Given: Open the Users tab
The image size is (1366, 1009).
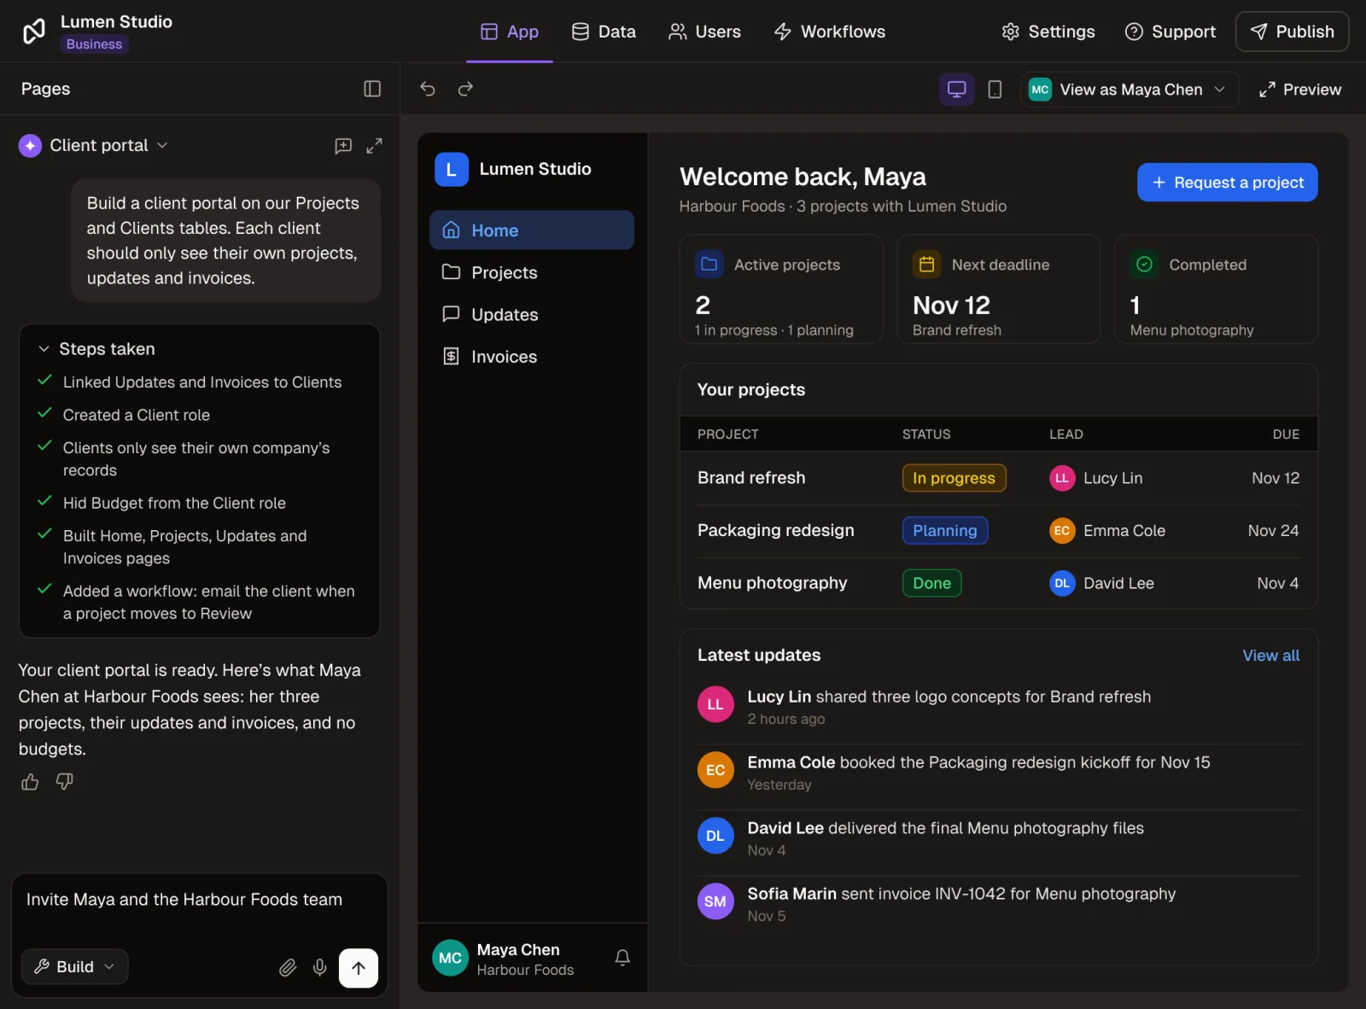Looking at the screenshot, I should 704,32.
